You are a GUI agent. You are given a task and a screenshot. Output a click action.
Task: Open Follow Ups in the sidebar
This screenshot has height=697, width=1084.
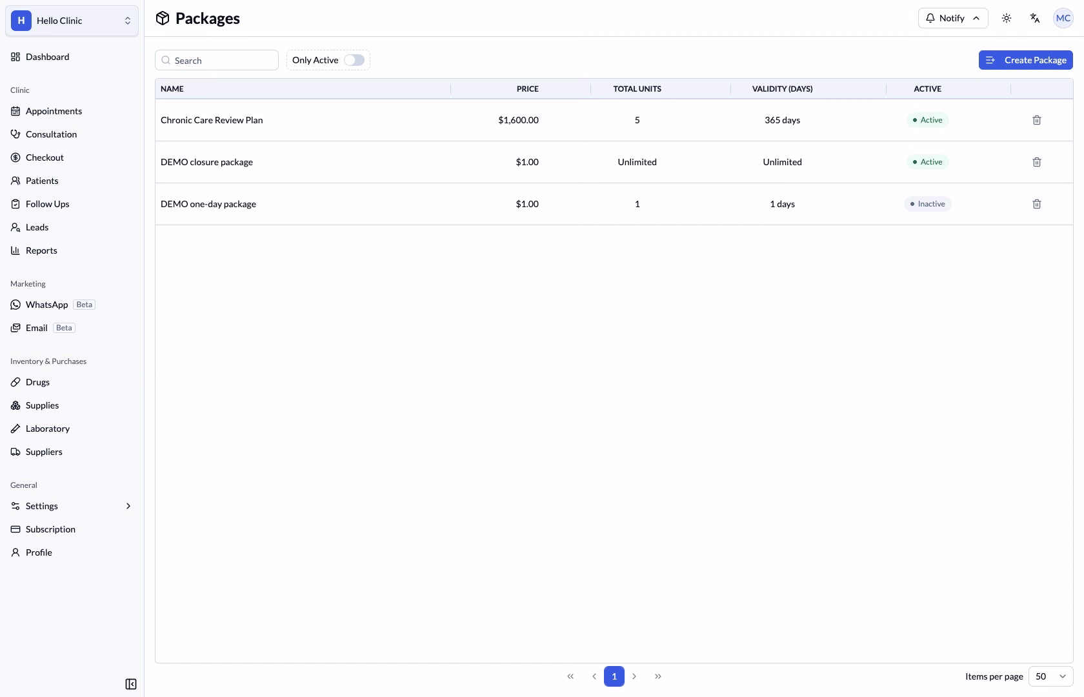[x=72, y=204]
